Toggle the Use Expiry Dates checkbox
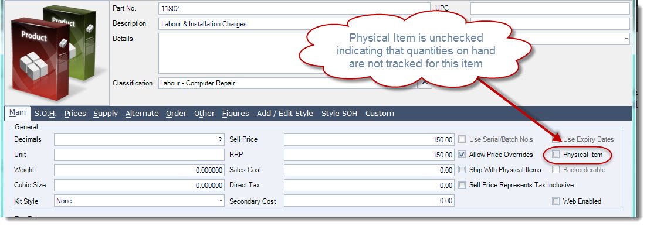This screenshot has height=226, width=647. [x=556, y=139]
